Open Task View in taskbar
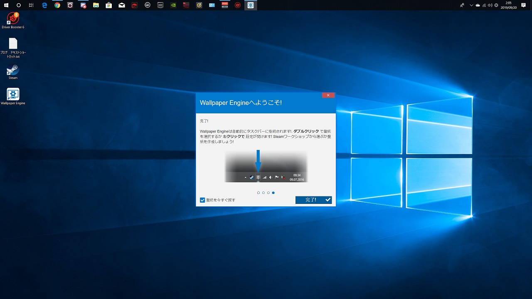The width and height of the screenshot is (532, 299). click(x=32, y=5)
